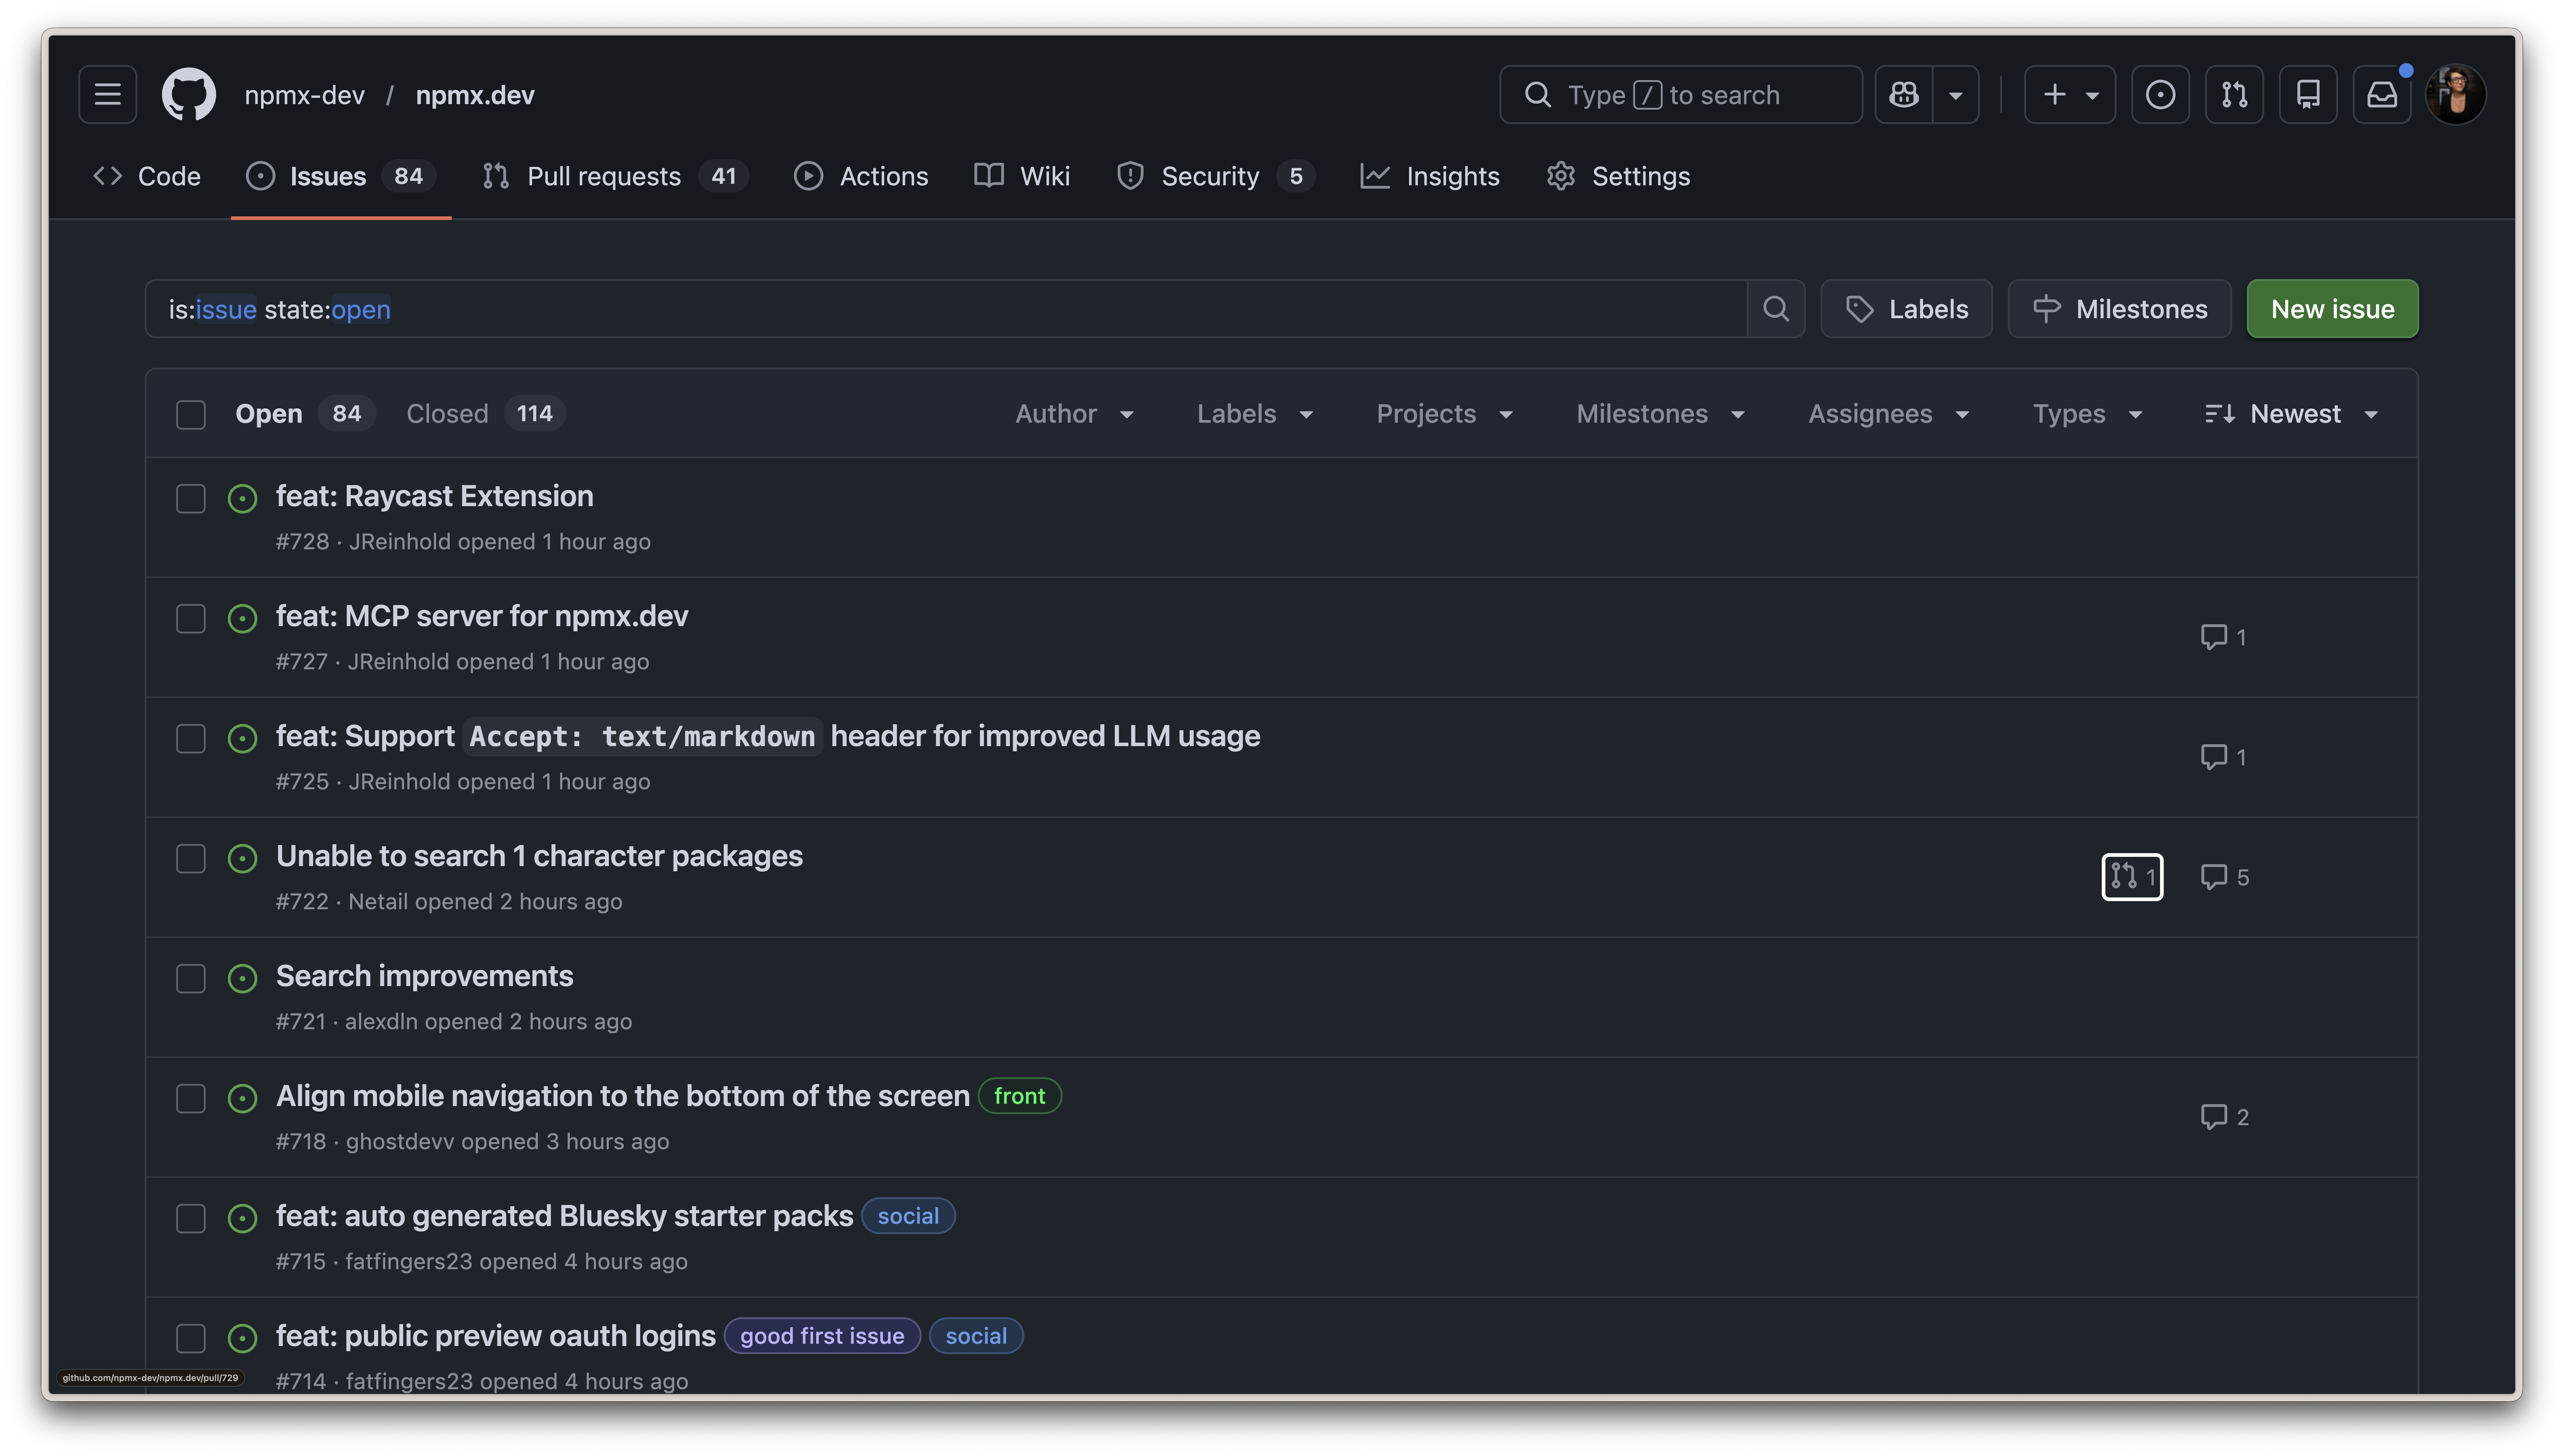Open the Actions tab
The height and width of the screenshot is (1456, 2564).
coord(861,176)
